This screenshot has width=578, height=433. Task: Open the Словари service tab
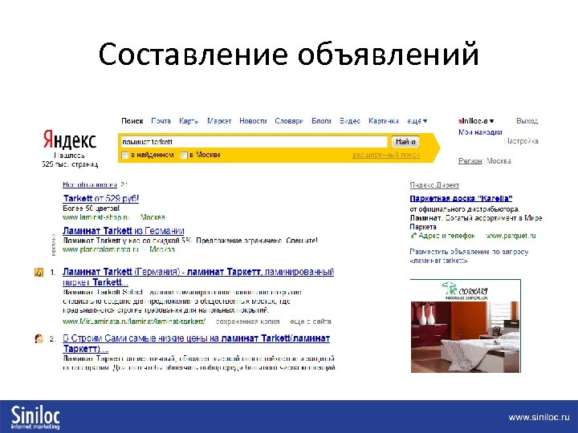289,121
